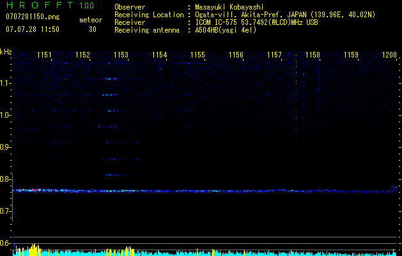
Task: Click the 1154 time axis marker
Action: click(x=160, y=55)
